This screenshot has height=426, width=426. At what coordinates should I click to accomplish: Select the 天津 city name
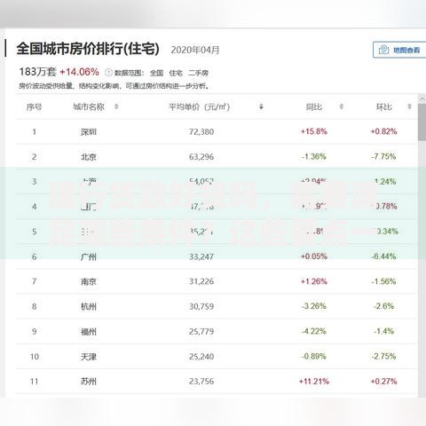[x=89, y=357]
